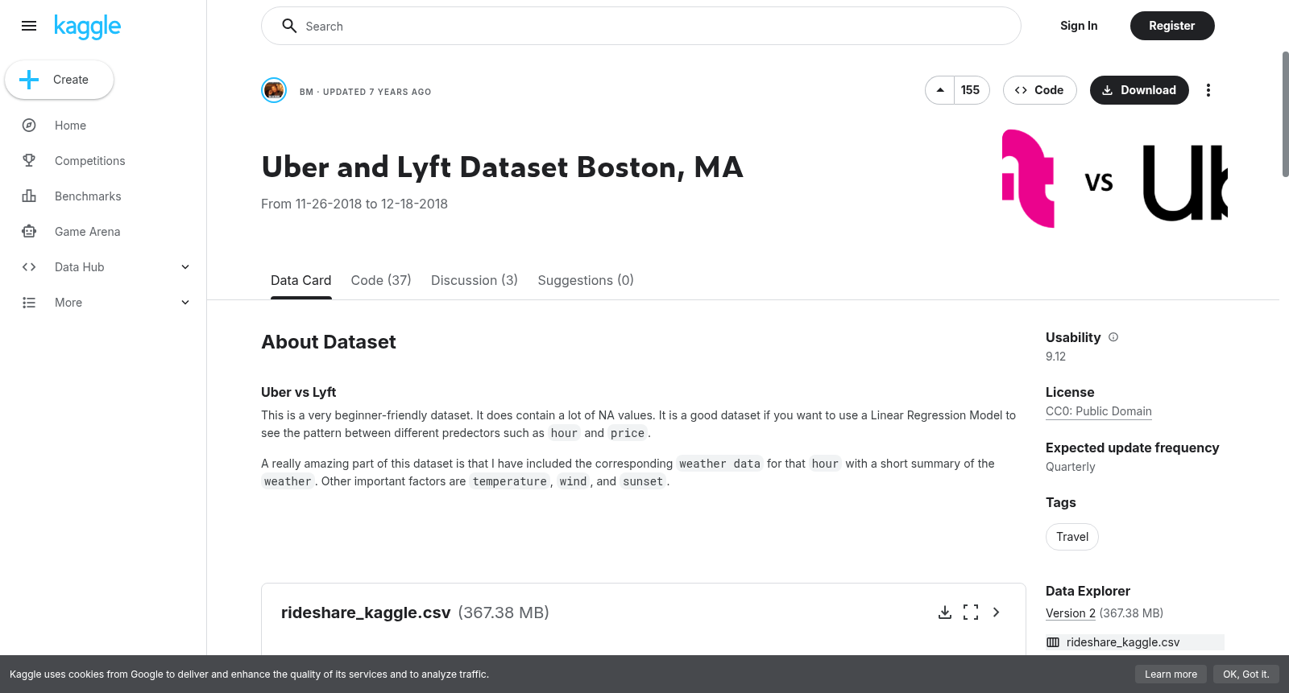Click the Game Arena robot icon
This screenshot has height=693, width=1289.
29,232
